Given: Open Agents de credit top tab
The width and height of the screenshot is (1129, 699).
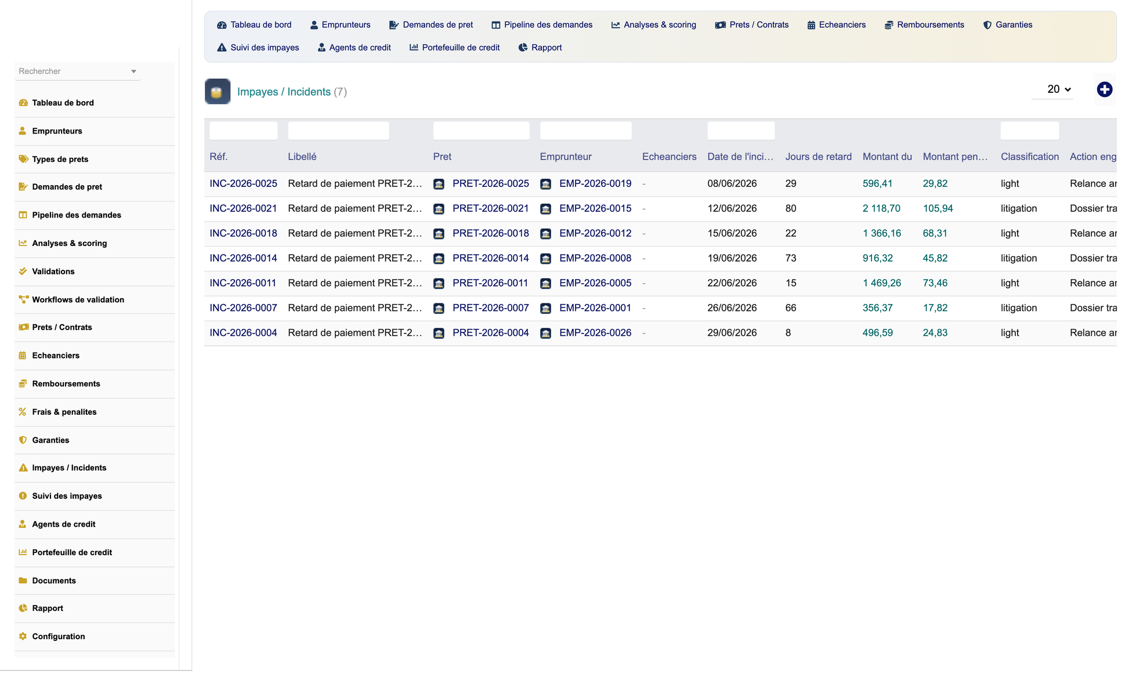Looking at the screenshot, I should tap(354, 48).
